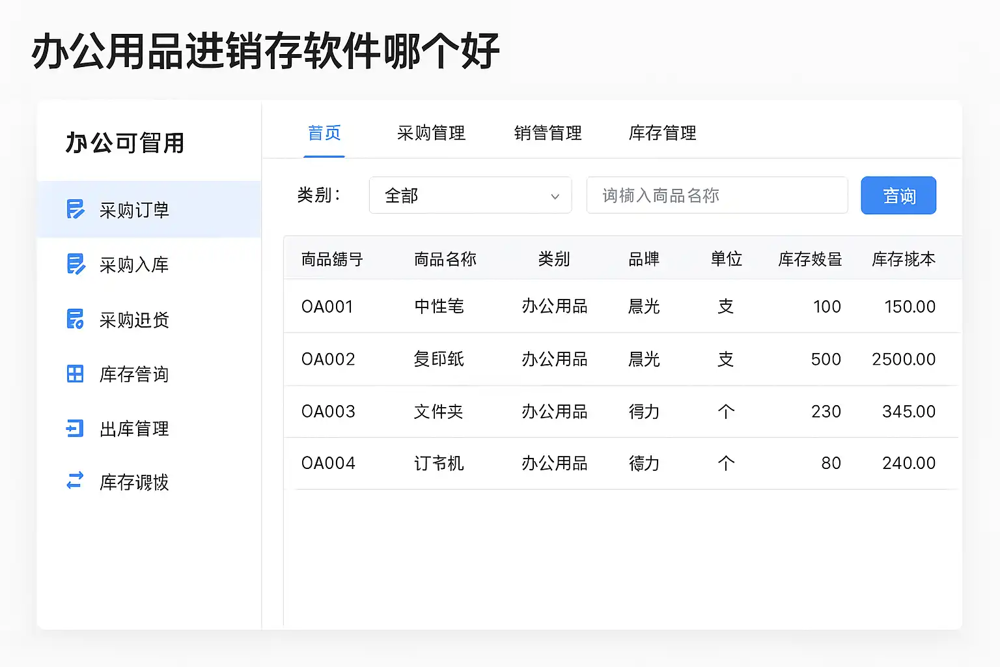Focus the 商品名称 search input field

coord(716,195)
